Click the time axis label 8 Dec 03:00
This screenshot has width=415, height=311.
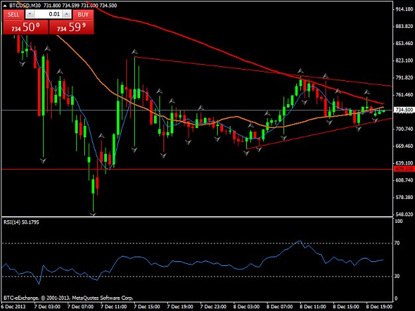tap(246, 307)
